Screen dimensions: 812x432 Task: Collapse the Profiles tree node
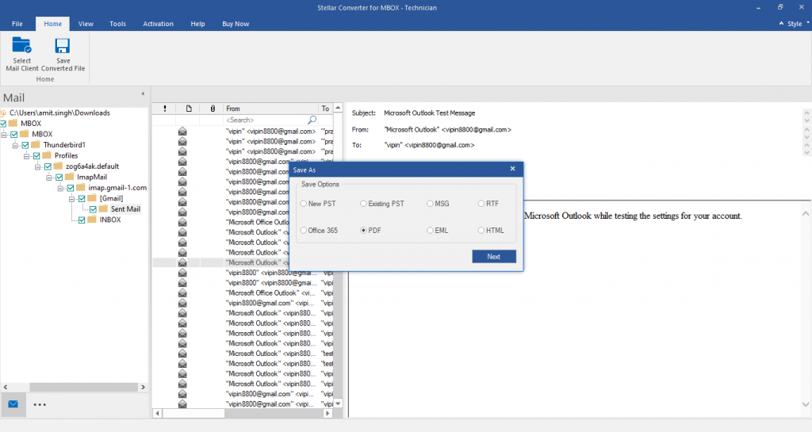(27, 155)
